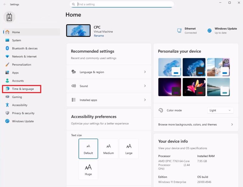The image size is (243, 187).
Task: Open the Home settings page
Action: click(32, 32)
